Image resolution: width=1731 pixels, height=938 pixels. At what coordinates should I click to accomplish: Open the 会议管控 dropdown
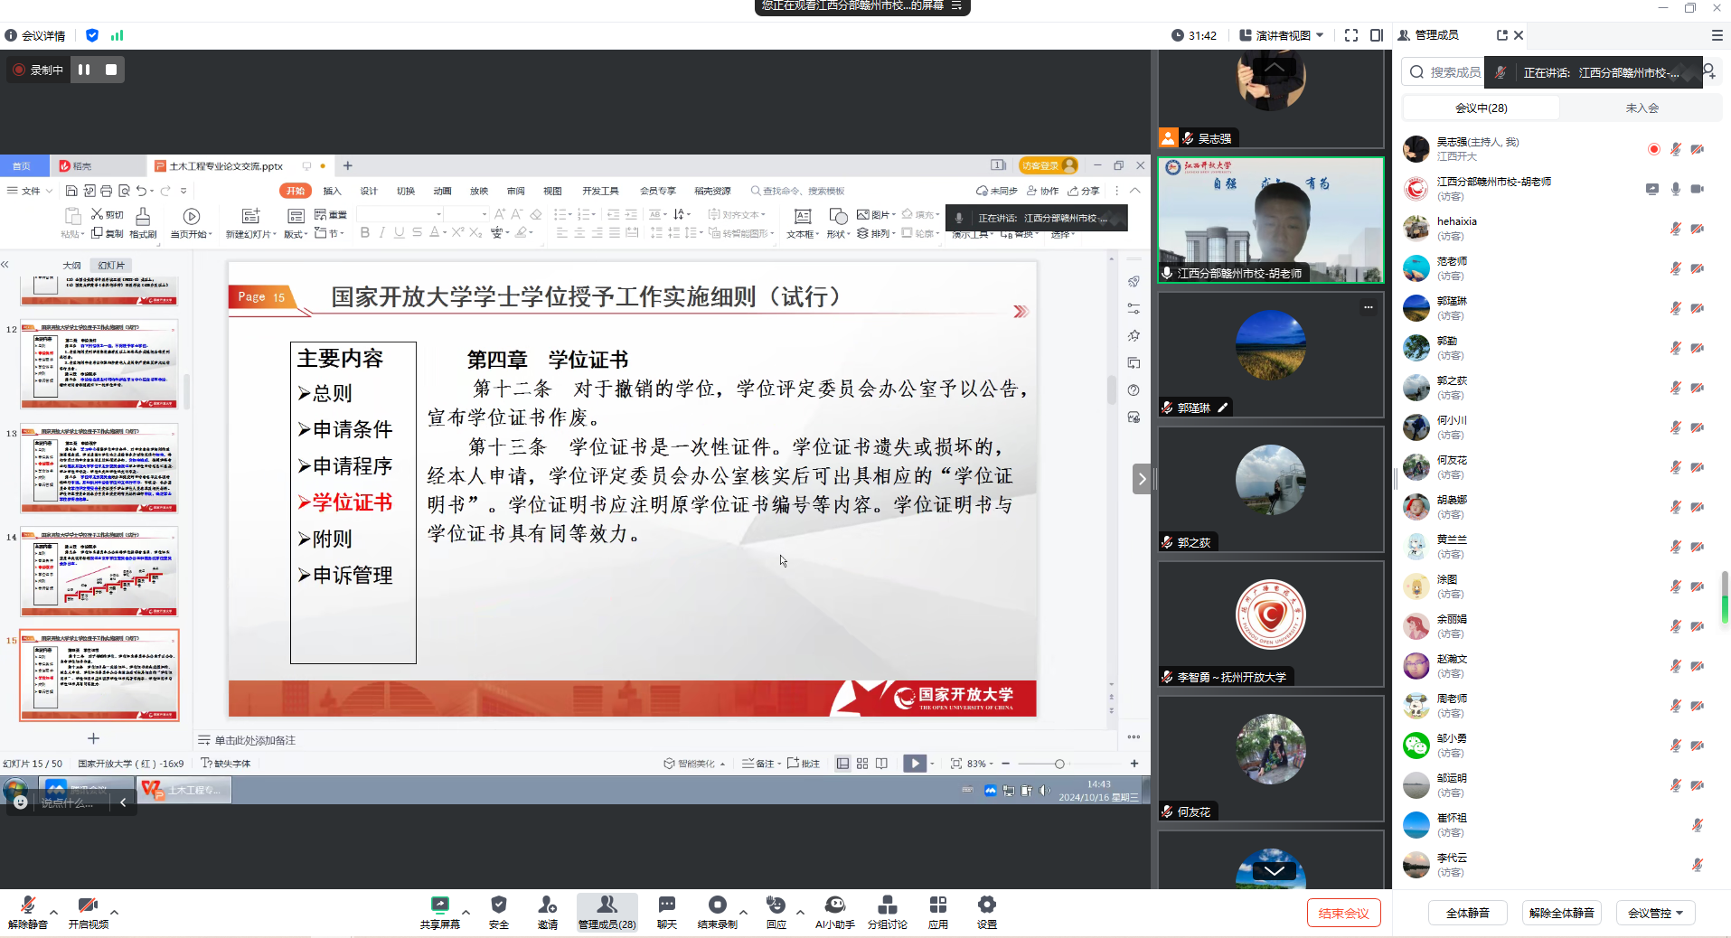click(x=1655, y=913)
